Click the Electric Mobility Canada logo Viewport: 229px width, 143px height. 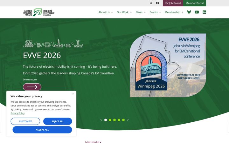(x=39, y=12)
